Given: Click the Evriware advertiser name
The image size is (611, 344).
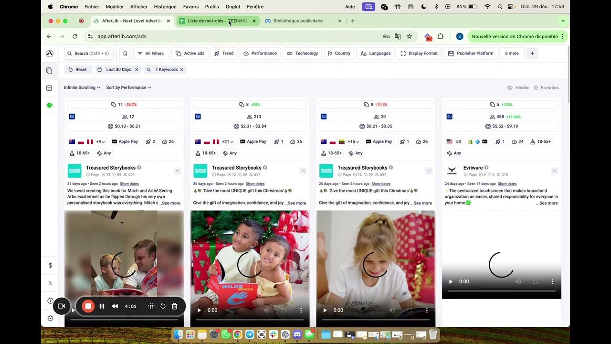Looking at the screenshot, I should [473, 168].
